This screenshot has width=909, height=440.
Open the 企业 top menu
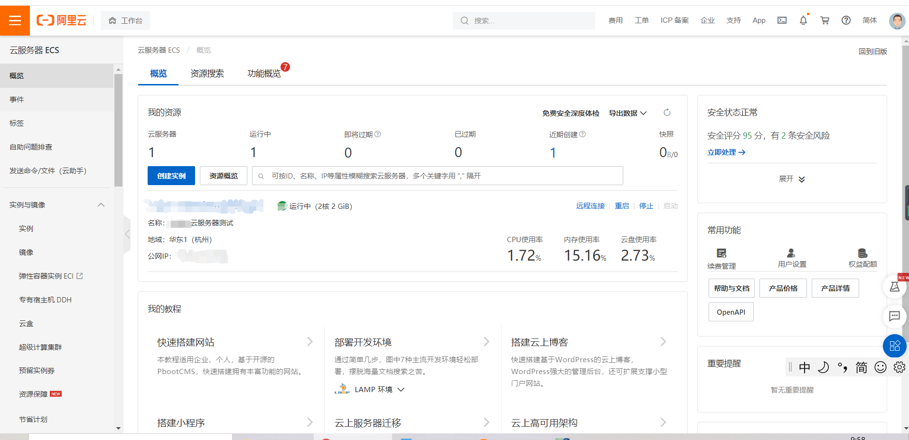coord(708,20)
